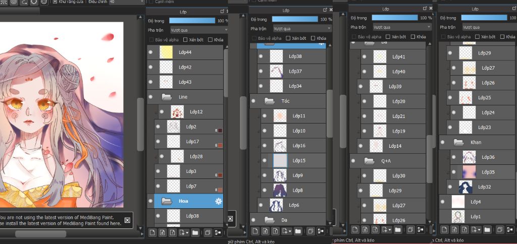Enable Xén bớt in panel with Tóc folder
Screen dimensions: 517x244
(x=288, y=38)
